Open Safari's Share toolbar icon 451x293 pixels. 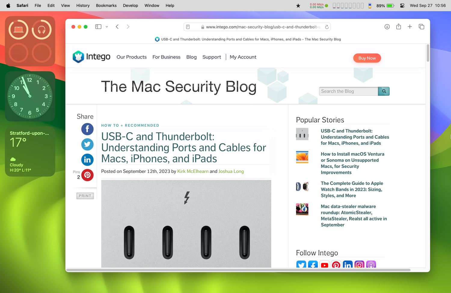click(x=399, y=27)
